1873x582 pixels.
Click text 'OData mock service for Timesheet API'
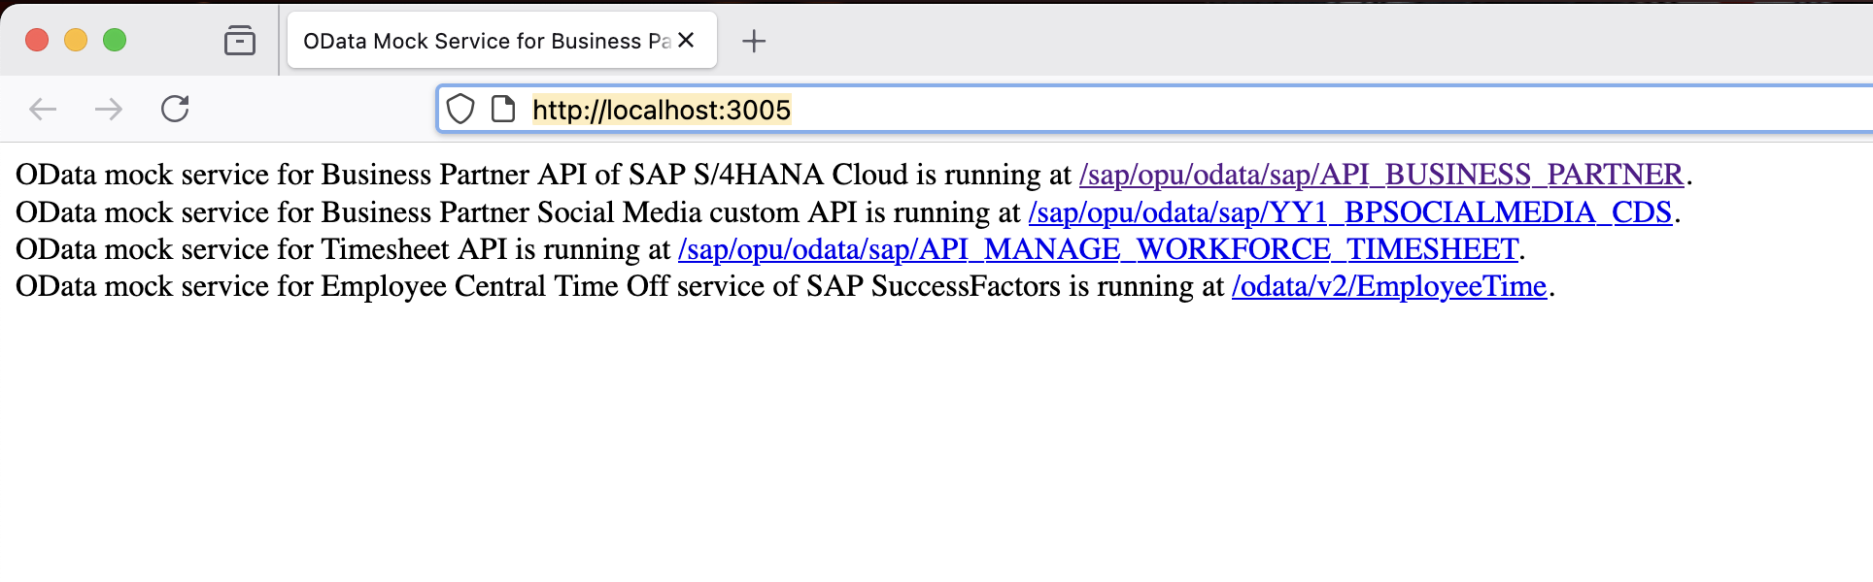click(x=261, y=249)
